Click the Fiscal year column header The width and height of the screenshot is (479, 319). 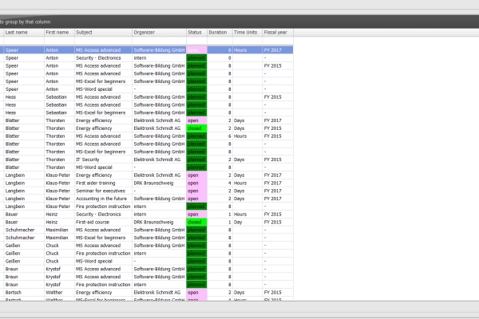(x=277, y=33)
